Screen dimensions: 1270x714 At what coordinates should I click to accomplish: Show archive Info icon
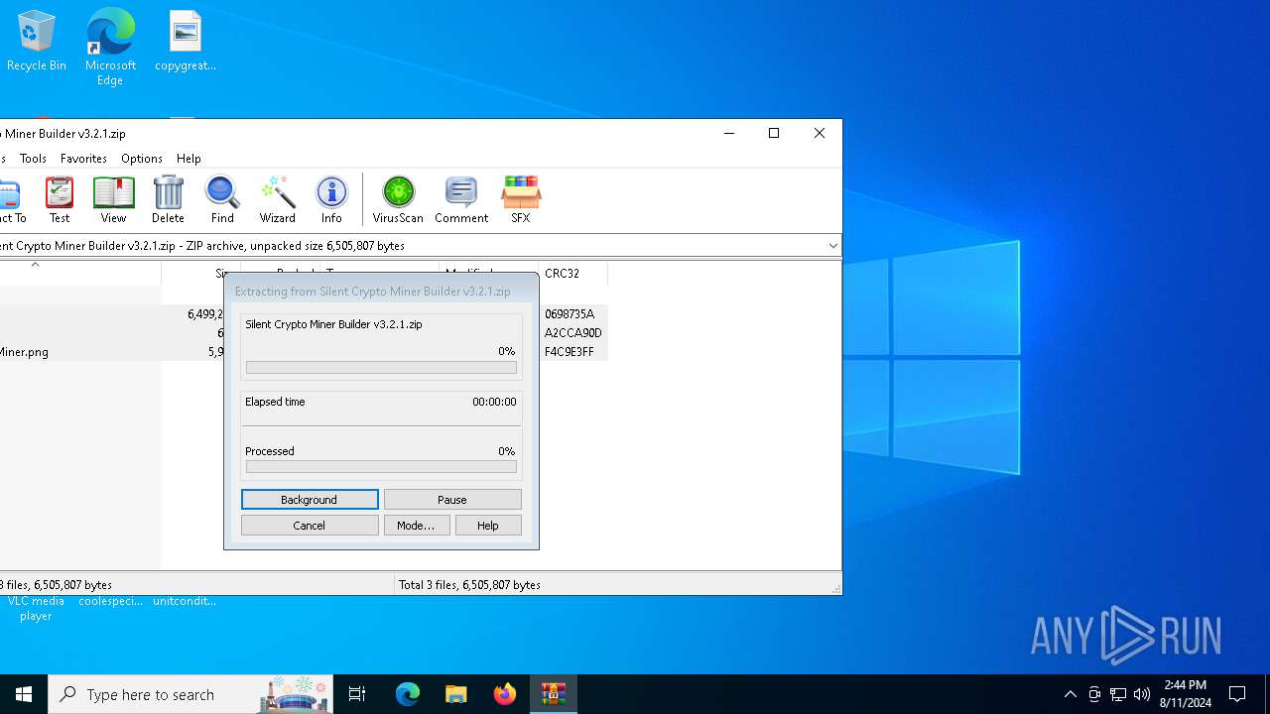[331, 199]
